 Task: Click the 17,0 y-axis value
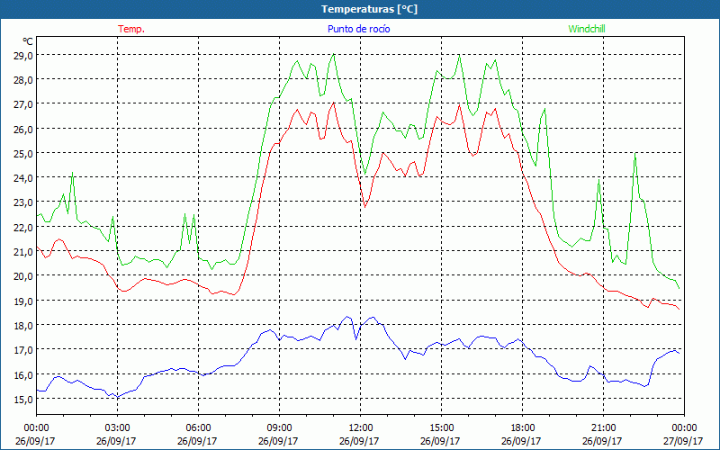22,350
